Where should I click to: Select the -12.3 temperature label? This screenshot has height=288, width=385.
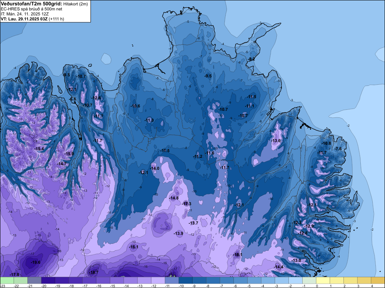tap(296, 223)
